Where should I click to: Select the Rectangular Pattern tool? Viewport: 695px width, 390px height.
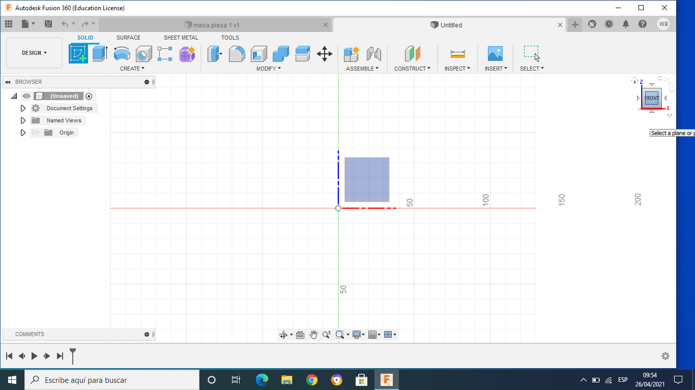tap(165, 53)
